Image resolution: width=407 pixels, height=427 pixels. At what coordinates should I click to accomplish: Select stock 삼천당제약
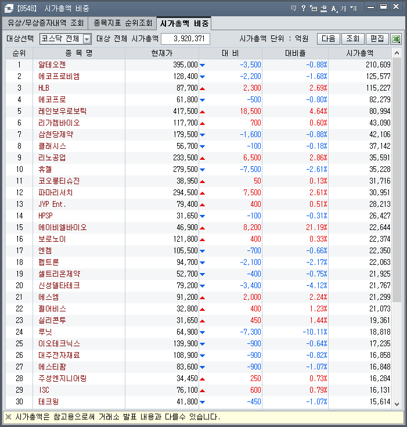tap(56, 135)
